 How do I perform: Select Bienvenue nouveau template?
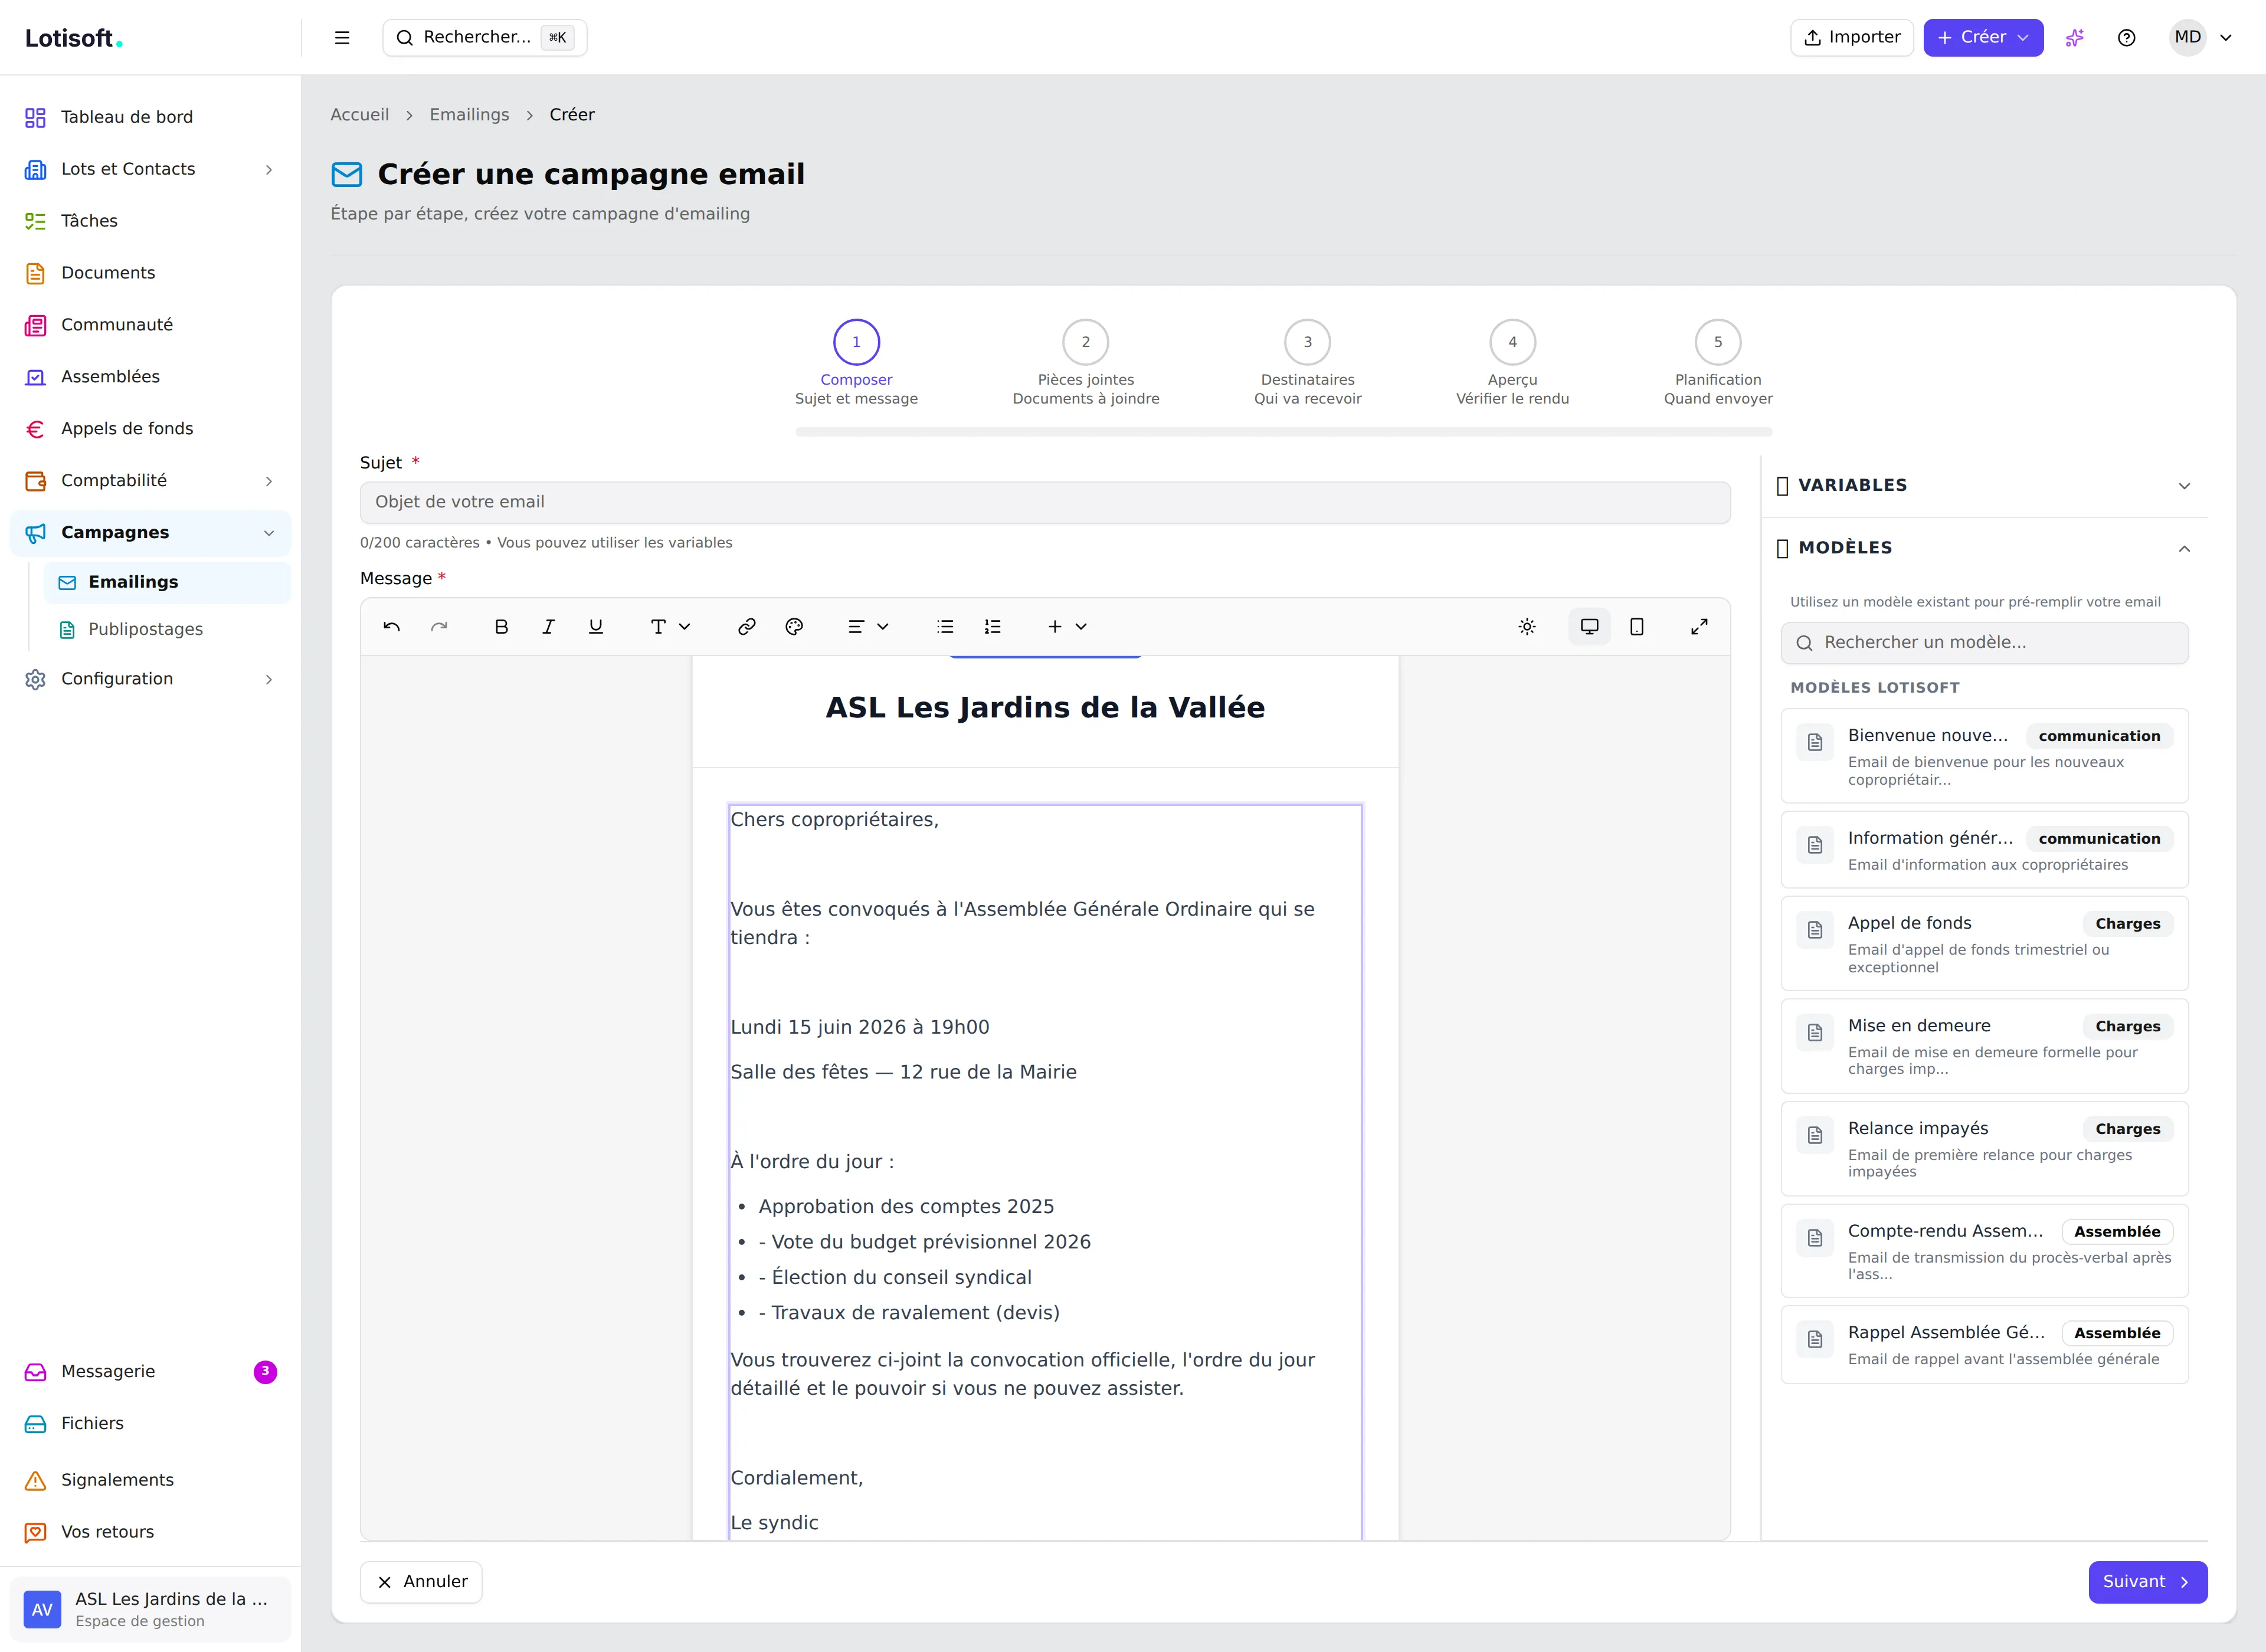pyautogui.click(x=1984, y=756)
